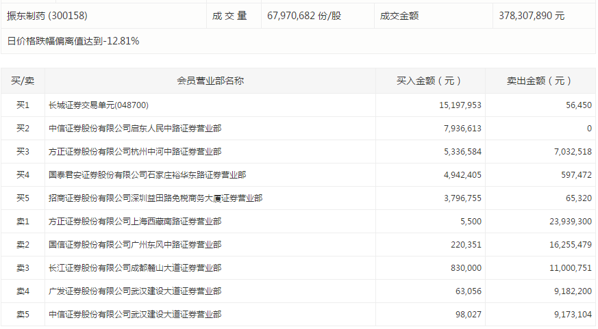Image resolution: width=598 pixels, height=329 pixels.
Task: Select buy amount 3,796,755
Action: (x=462, y=198)
